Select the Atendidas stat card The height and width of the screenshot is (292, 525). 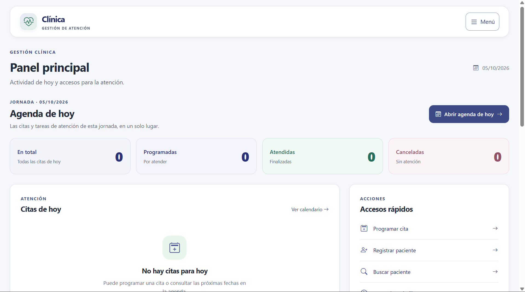click(x=323, y=156)
